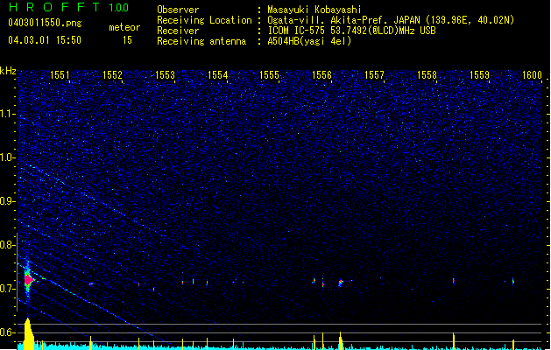Click the 1557 time axis marker
The image size is (551, 350).
(374, 75)
